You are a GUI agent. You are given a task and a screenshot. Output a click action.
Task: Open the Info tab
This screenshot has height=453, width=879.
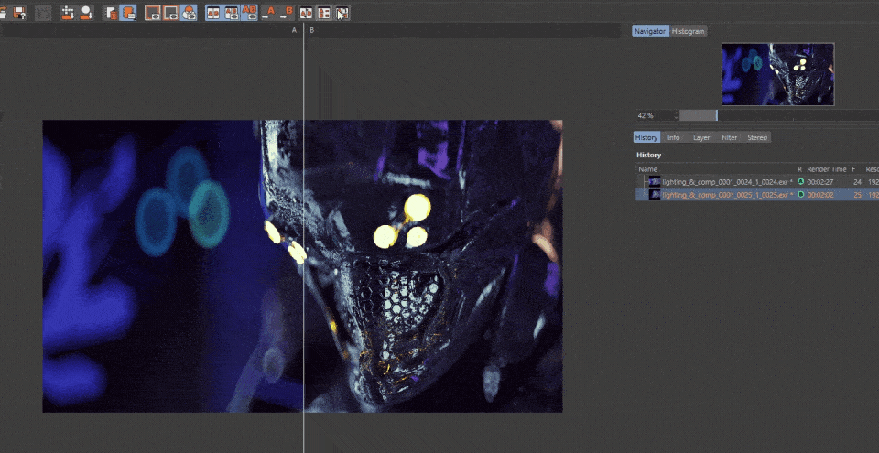674,137
